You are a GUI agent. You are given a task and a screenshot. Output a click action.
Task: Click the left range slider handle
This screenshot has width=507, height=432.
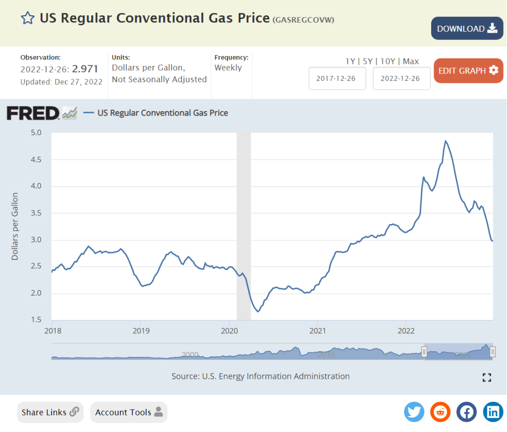pos(424,352)
